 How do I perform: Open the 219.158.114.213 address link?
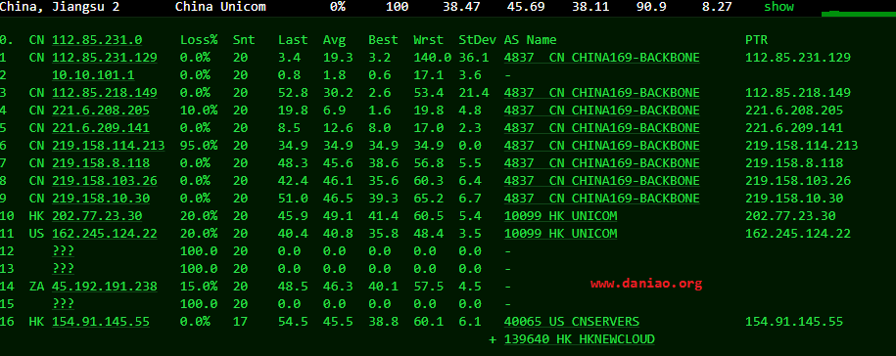click(x=109, y=146)
